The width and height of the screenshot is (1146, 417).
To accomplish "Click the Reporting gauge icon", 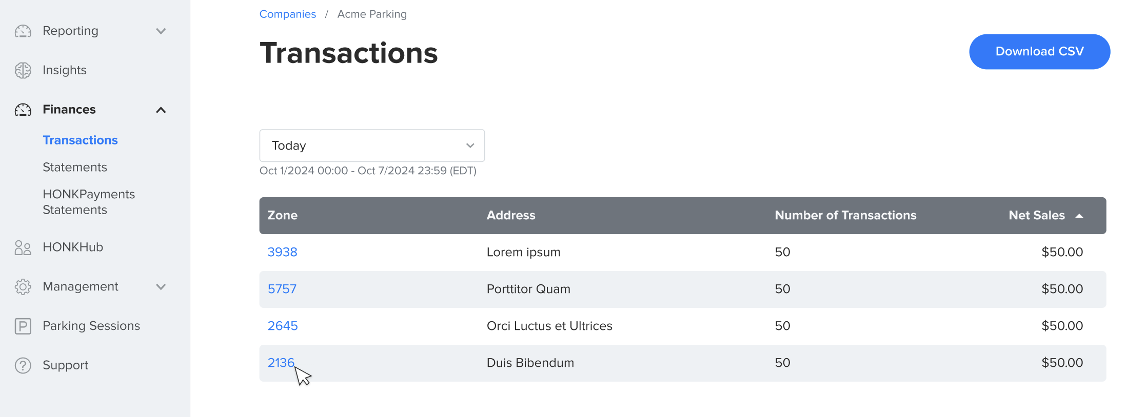I will point(23,31).
